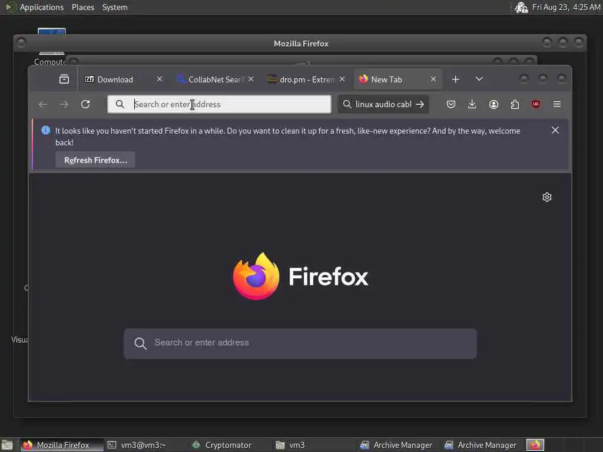Open the uBlock Origin shield icon
Image resolution: width=603 pixels, height=452 pixels.
click(x=536, y=104)
